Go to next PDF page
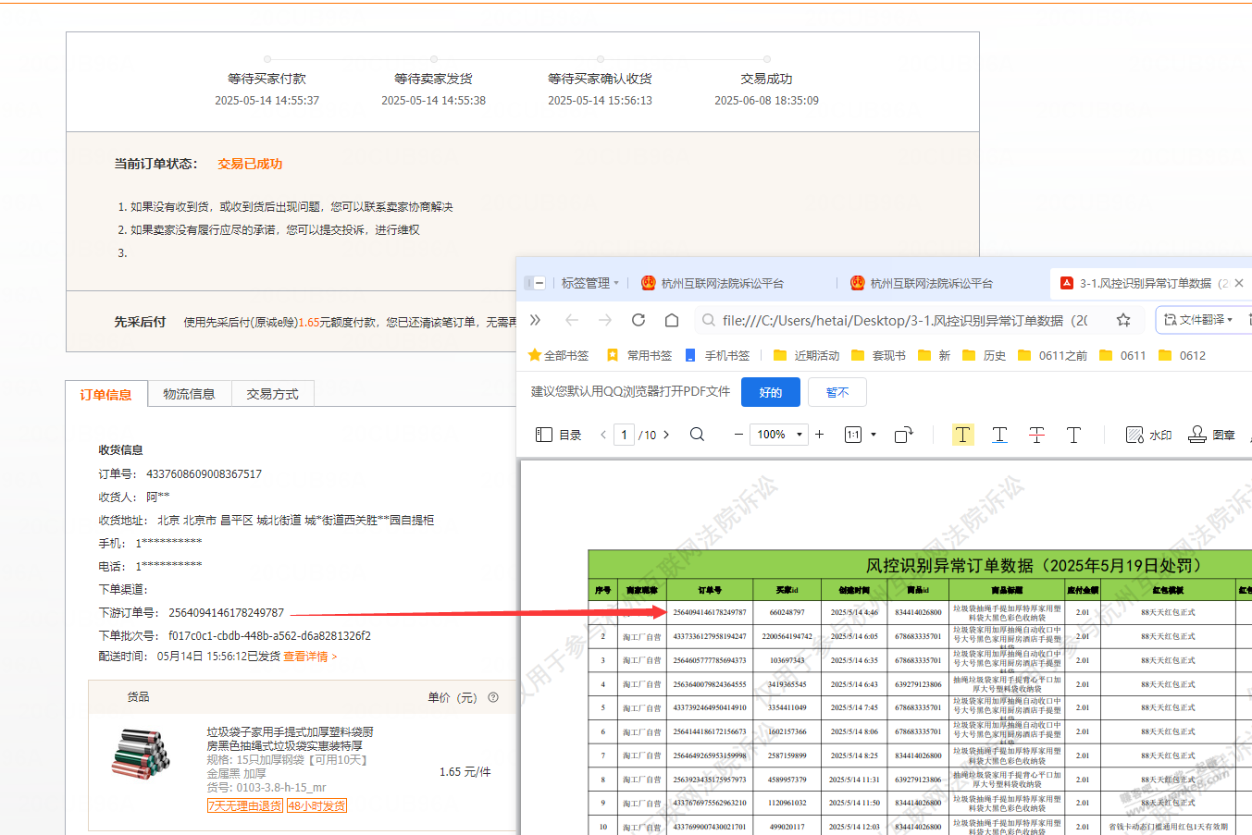The height and width of the screenshot is (835, 1252). 666,435
